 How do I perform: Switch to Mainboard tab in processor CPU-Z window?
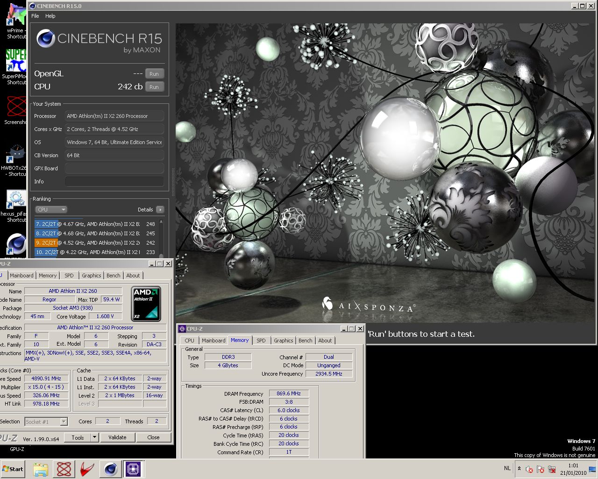point(21,276)
